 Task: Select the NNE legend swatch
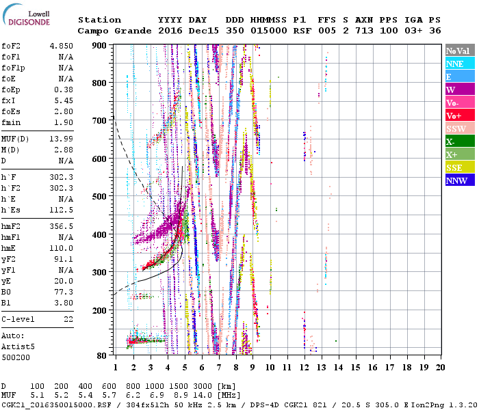pyautogui.click(x=460, y=64)
